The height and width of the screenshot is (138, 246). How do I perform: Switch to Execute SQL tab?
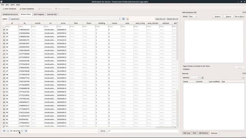pyautogui.click(x=52, y=14)
